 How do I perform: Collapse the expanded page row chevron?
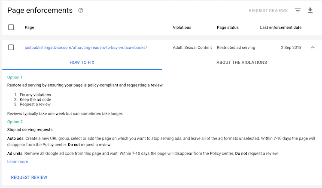tap(312, 48)
